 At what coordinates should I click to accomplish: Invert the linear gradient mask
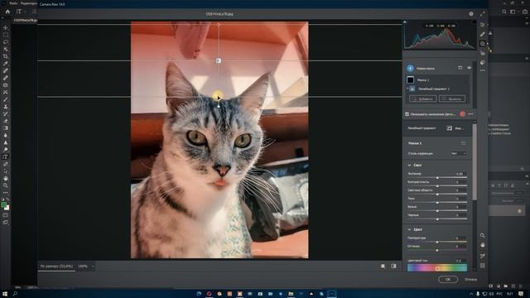pyautogui.click(x=449, y=128)
